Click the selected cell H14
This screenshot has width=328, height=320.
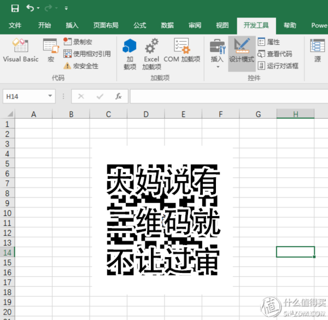point(296,252)
